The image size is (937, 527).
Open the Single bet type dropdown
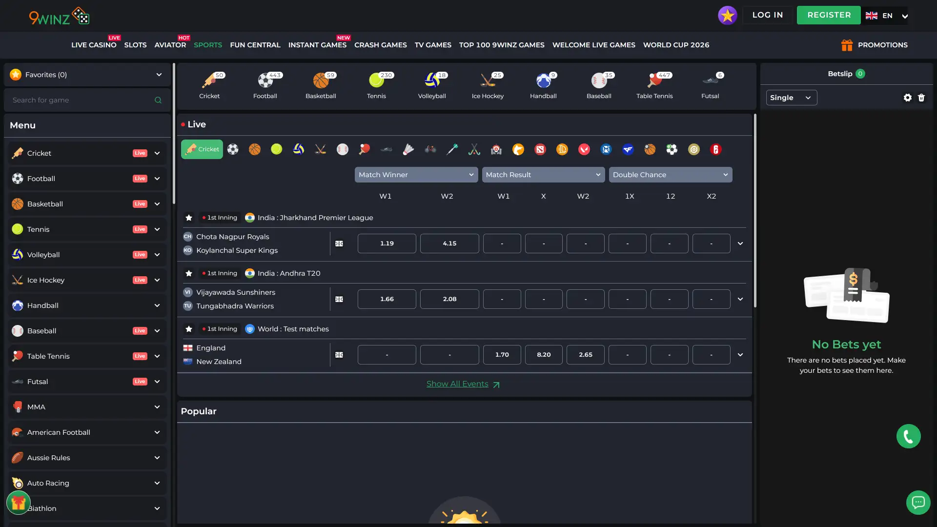pyautogui.click(x=791, y=98)
